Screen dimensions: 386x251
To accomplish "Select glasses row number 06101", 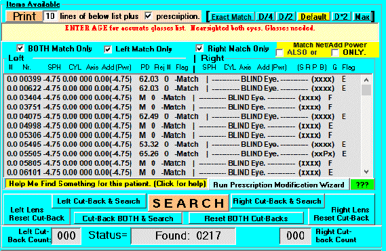I will coord(182,173).
